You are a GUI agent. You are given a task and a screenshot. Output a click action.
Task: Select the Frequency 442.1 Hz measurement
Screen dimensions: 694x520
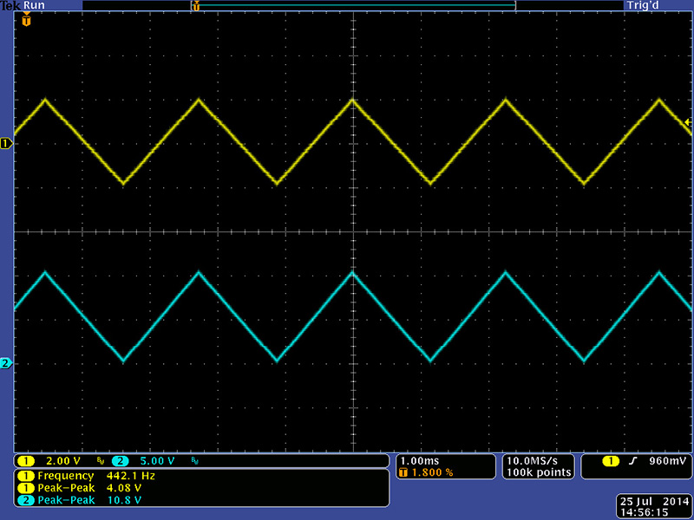click(87, 476)
